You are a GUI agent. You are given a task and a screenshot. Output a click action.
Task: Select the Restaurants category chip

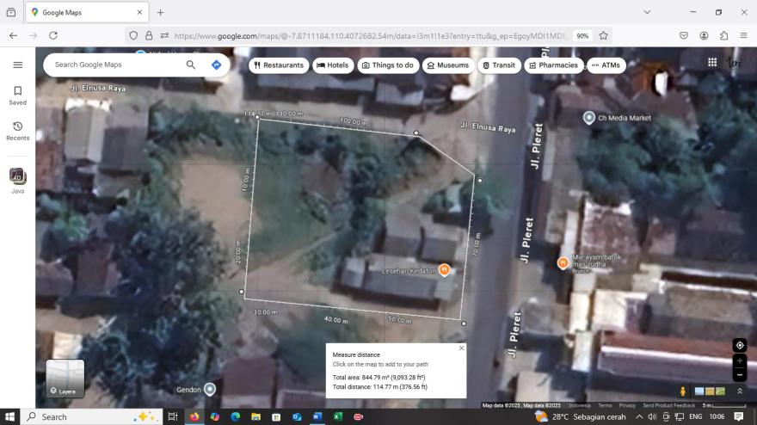279,65
